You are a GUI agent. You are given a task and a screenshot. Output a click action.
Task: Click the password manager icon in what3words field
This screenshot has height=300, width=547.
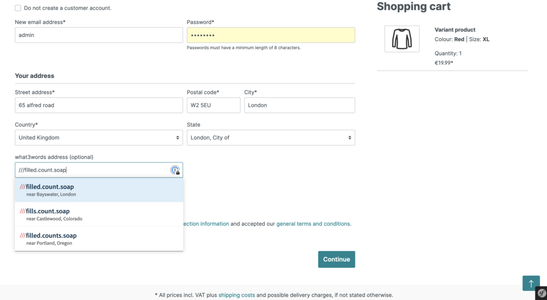click(x=175, y=170)
